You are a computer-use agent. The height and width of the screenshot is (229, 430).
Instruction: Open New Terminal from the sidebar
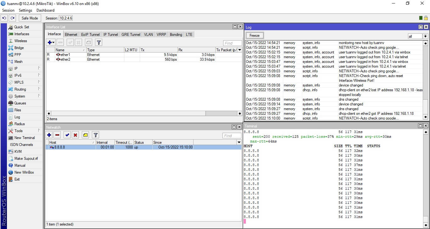[x=25, y=138]
